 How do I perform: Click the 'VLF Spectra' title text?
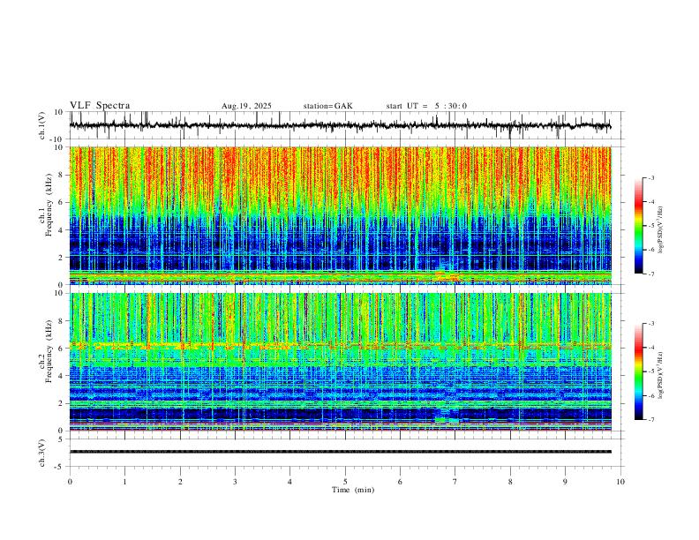click(100, 105)
